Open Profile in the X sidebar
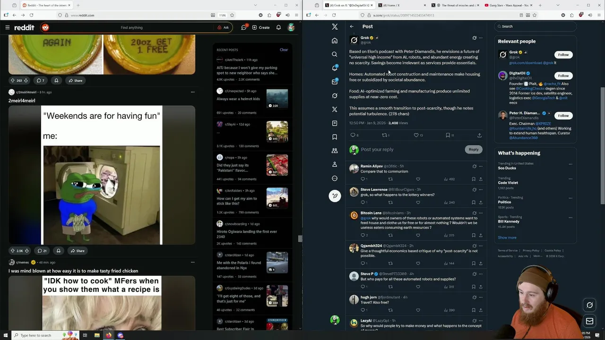Image resolution: width=605 pixels, height=340 pixels. [x=335, y=164]
